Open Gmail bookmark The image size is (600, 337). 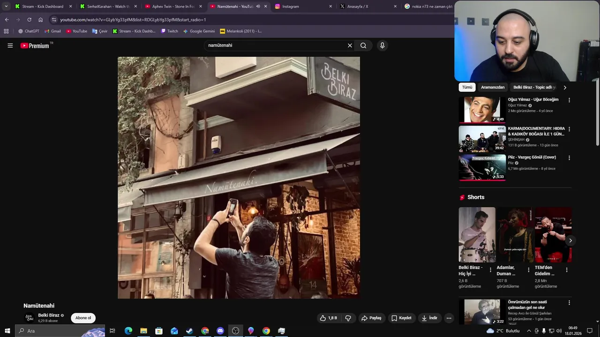52,31
